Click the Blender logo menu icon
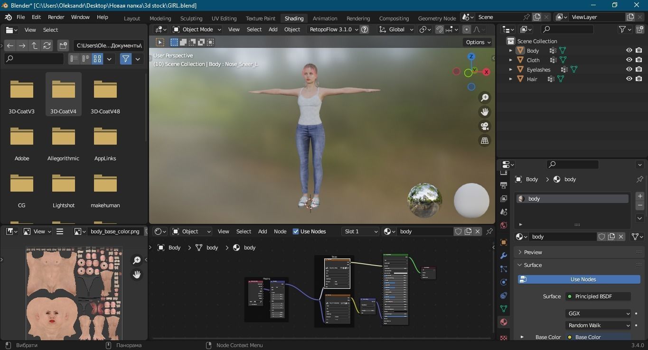The image size is (648, 350). coord(8,17)
